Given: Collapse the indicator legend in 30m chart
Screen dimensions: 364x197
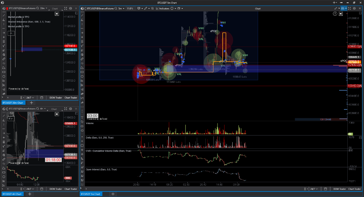Looking at the screenshot, I should tap(11, 33).
